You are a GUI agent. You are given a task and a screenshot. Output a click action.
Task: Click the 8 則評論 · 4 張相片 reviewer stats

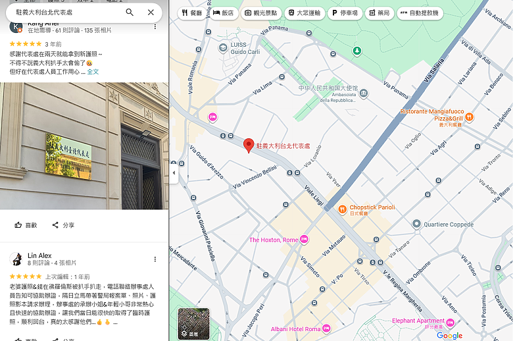[x=52, y=263]
